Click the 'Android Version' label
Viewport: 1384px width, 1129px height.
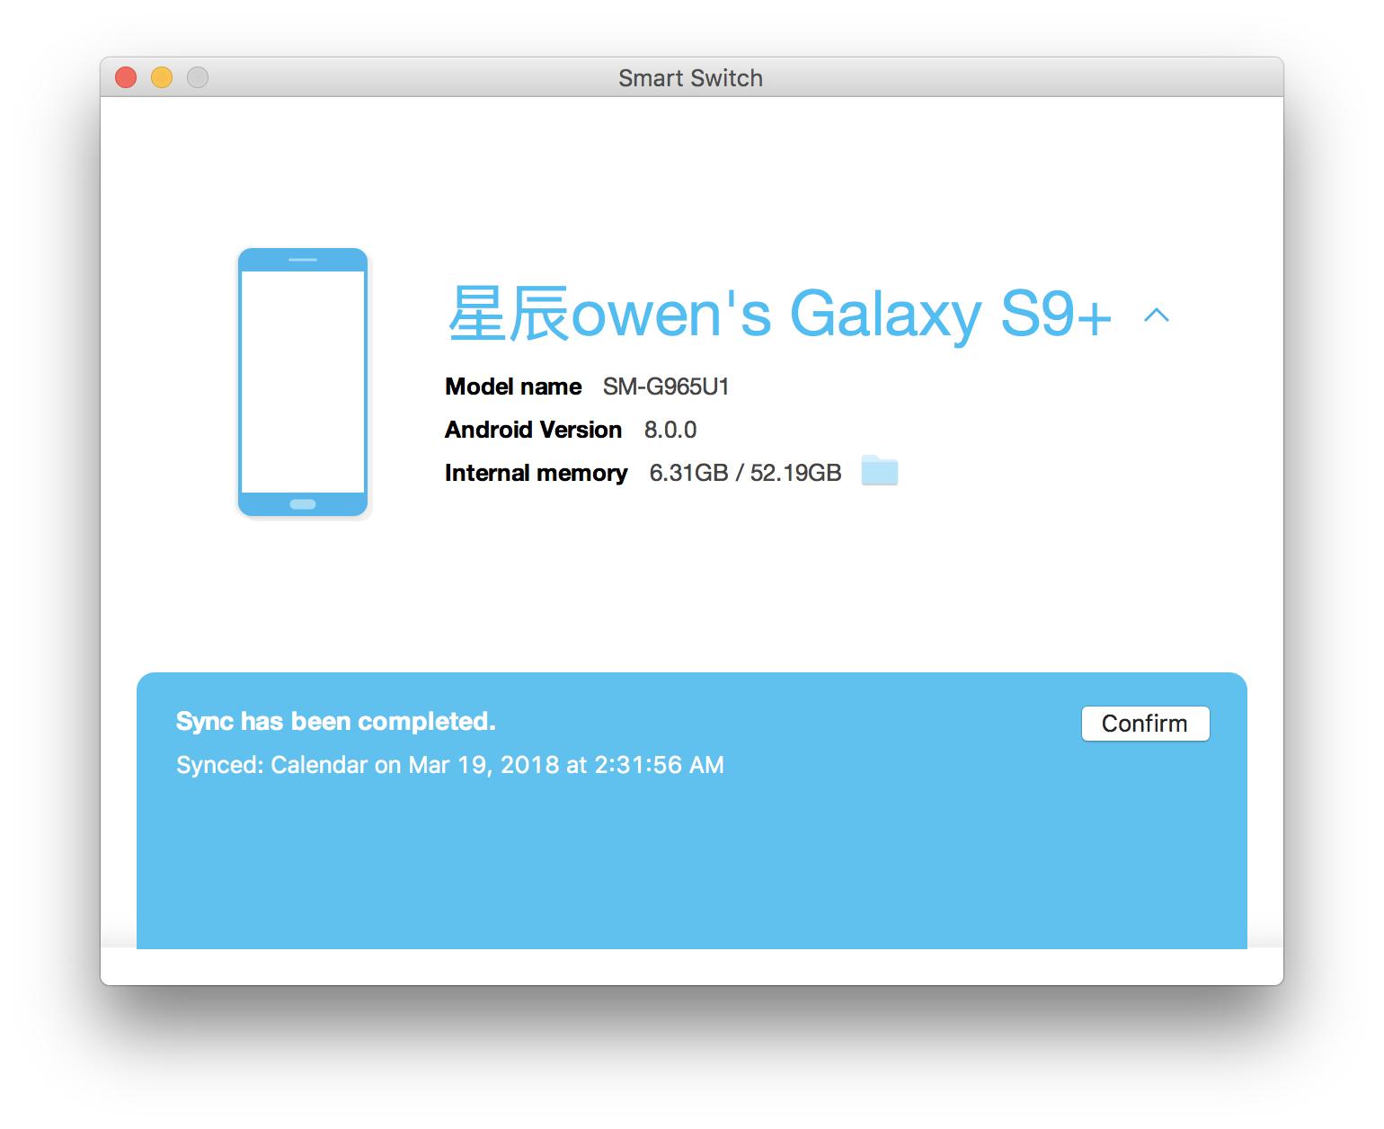[533, 430]
